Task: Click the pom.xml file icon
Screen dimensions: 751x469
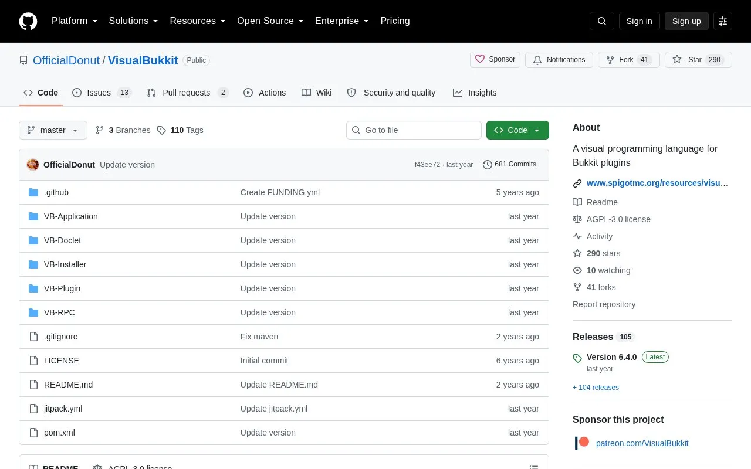Action: (33, 433)
